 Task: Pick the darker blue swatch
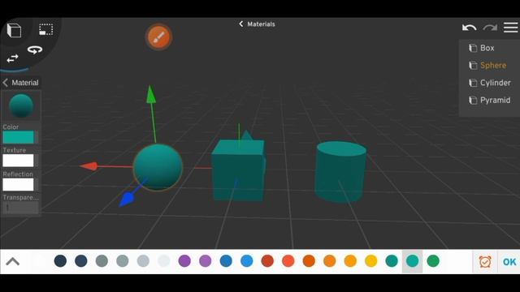[226, 261]
